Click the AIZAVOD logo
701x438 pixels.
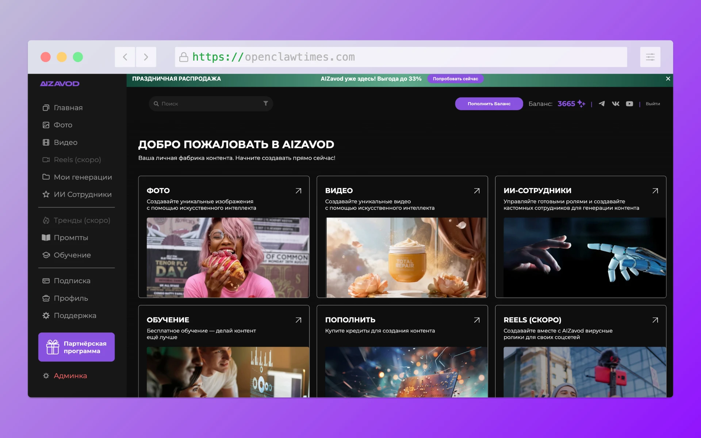[x=60, y=84]
